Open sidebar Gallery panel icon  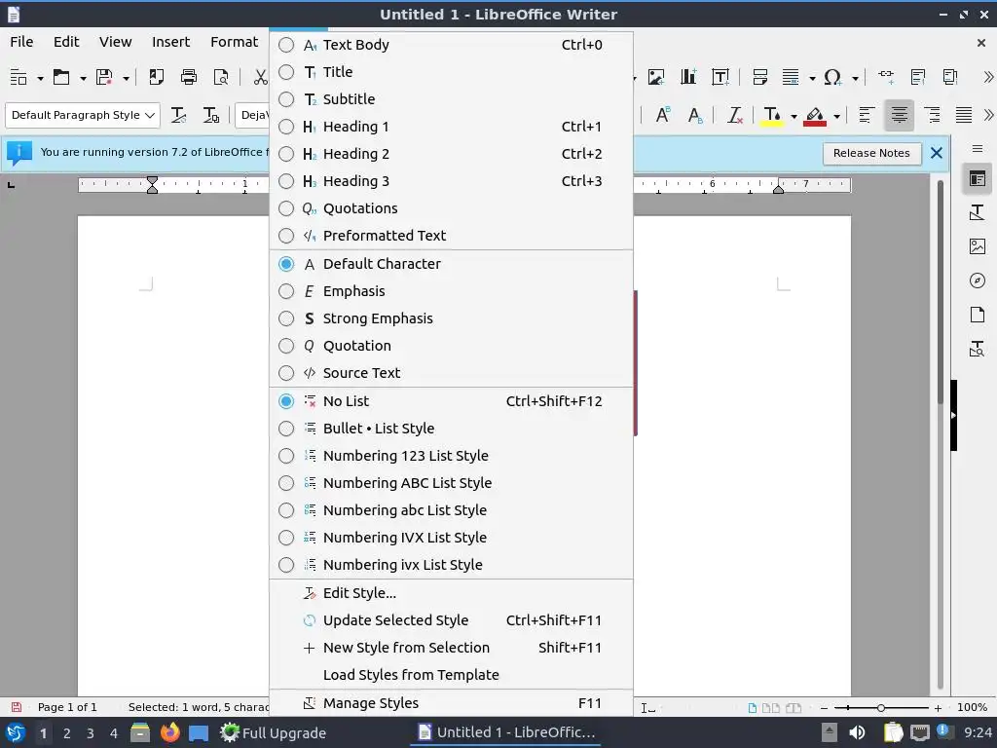[x=978, y=246]
